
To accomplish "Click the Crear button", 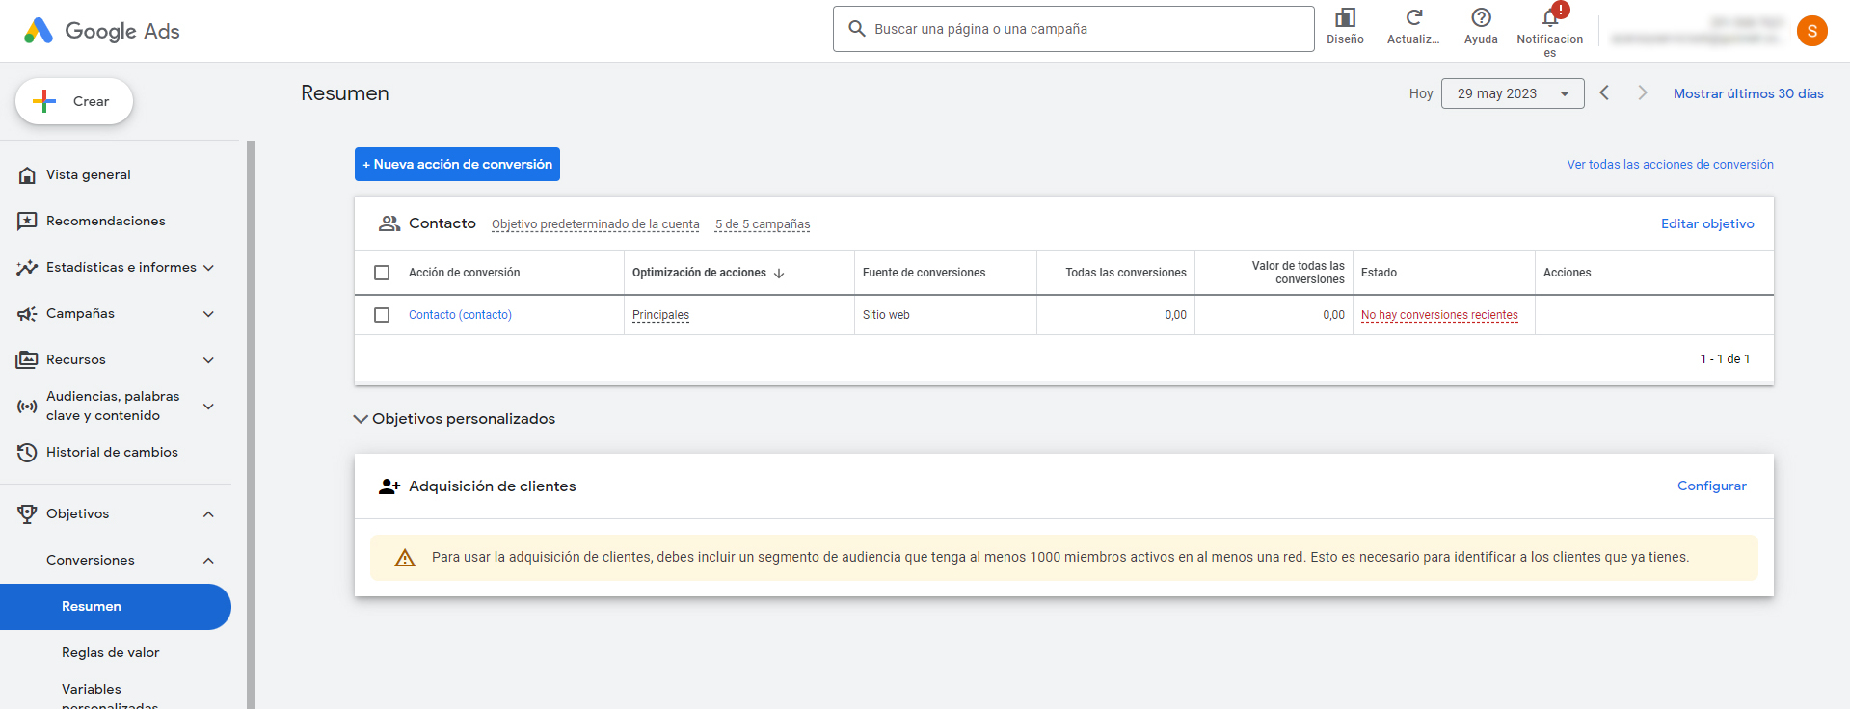I will (x=74, y=101).
